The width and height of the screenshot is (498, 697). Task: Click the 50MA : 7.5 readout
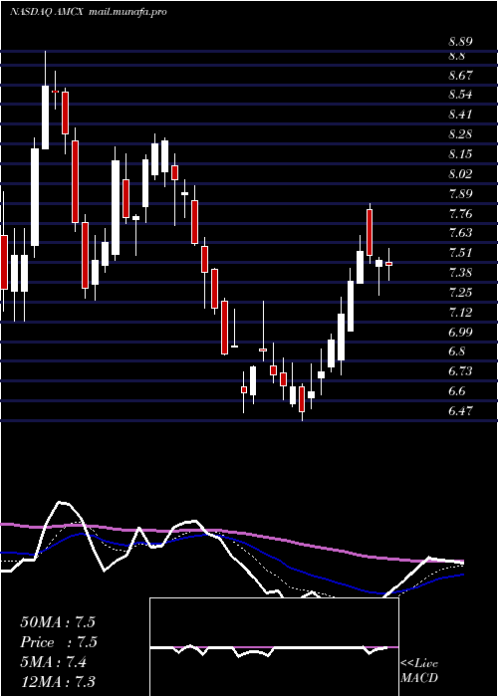pos(58,622)
